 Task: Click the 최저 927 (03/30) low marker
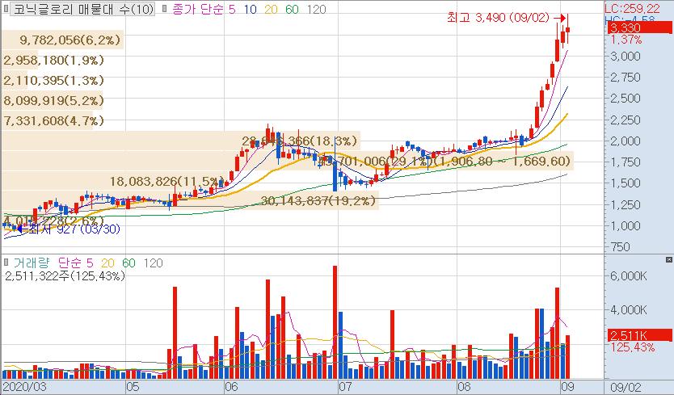[x=69, y=229]
